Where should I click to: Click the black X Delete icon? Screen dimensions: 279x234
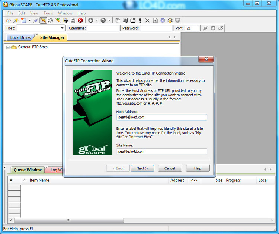click(x=147, y=20)
